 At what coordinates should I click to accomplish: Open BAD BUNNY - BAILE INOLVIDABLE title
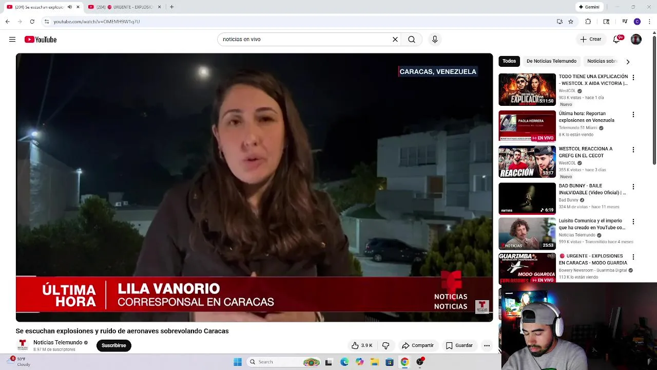coord(592,189)
